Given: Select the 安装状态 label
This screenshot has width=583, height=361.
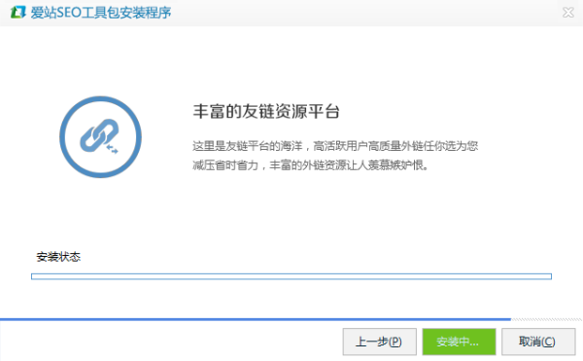Looking at the screenshot, I should coord(58,257).
